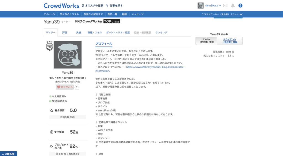
Task: Click 最終アクセス: 1分以内前 text
Action: tap(67, 82)
